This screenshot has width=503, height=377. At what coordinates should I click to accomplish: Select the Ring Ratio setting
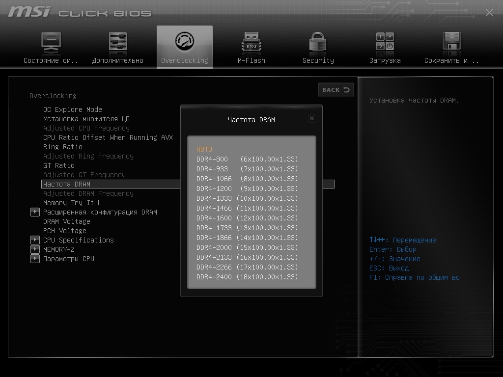pyautogui.click(x=63, y=147)
